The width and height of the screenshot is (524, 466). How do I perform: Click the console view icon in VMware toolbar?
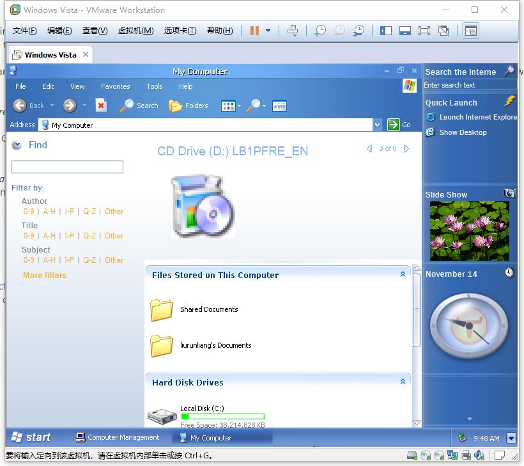point(470,31)
